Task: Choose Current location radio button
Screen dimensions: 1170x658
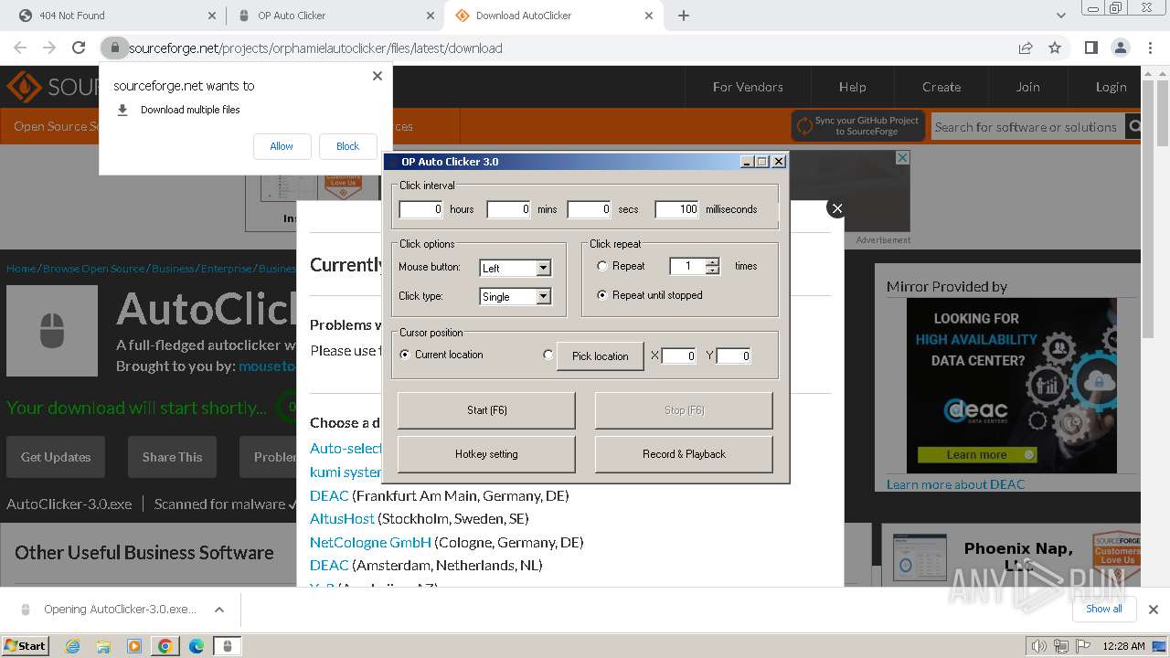Action: [405, 355]
